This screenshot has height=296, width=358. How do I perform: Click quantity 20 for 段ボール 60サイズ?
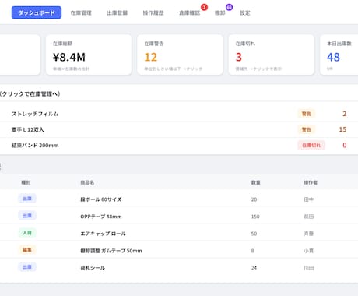pyautogui.click(x=254, y=199)
